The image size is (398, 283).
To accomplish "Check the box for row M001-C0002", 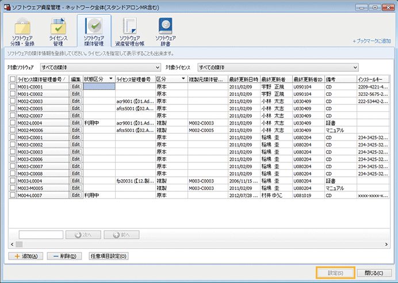I will [13, 94].
